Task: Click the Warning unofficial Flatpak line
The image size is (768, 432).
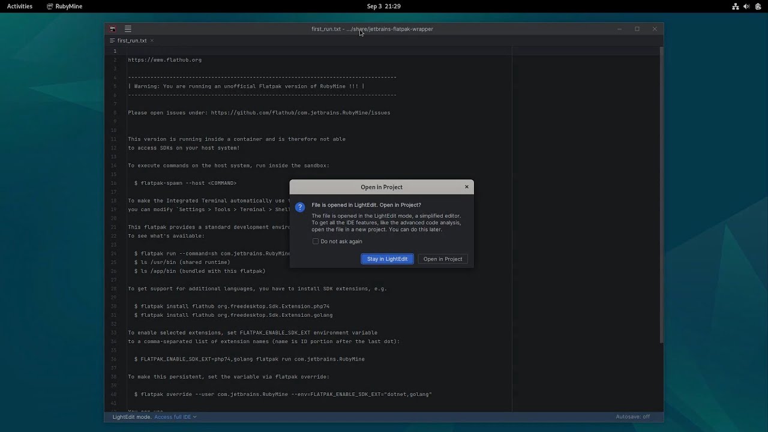Action: click(x=246, y=86)
